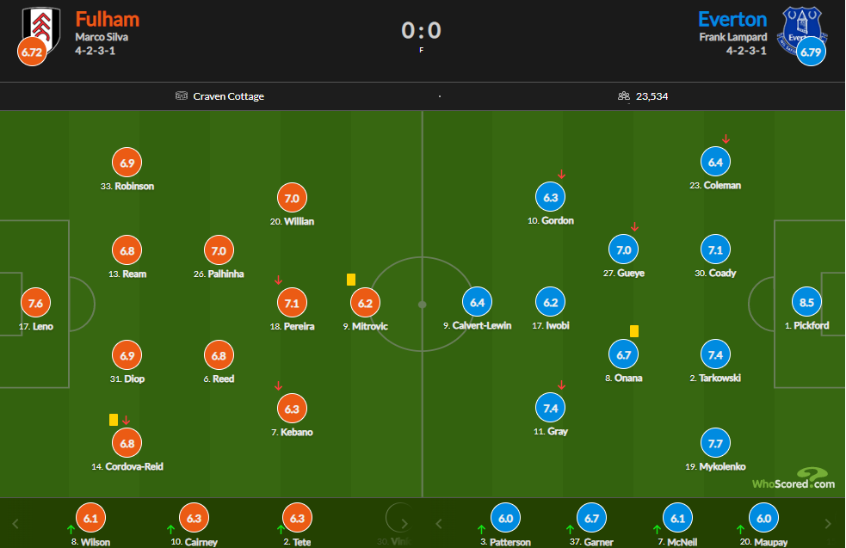Open Pickford's 8.5 rating bubble
The width and height of the screenshot is (846, 548).
[x=806, y=303]
